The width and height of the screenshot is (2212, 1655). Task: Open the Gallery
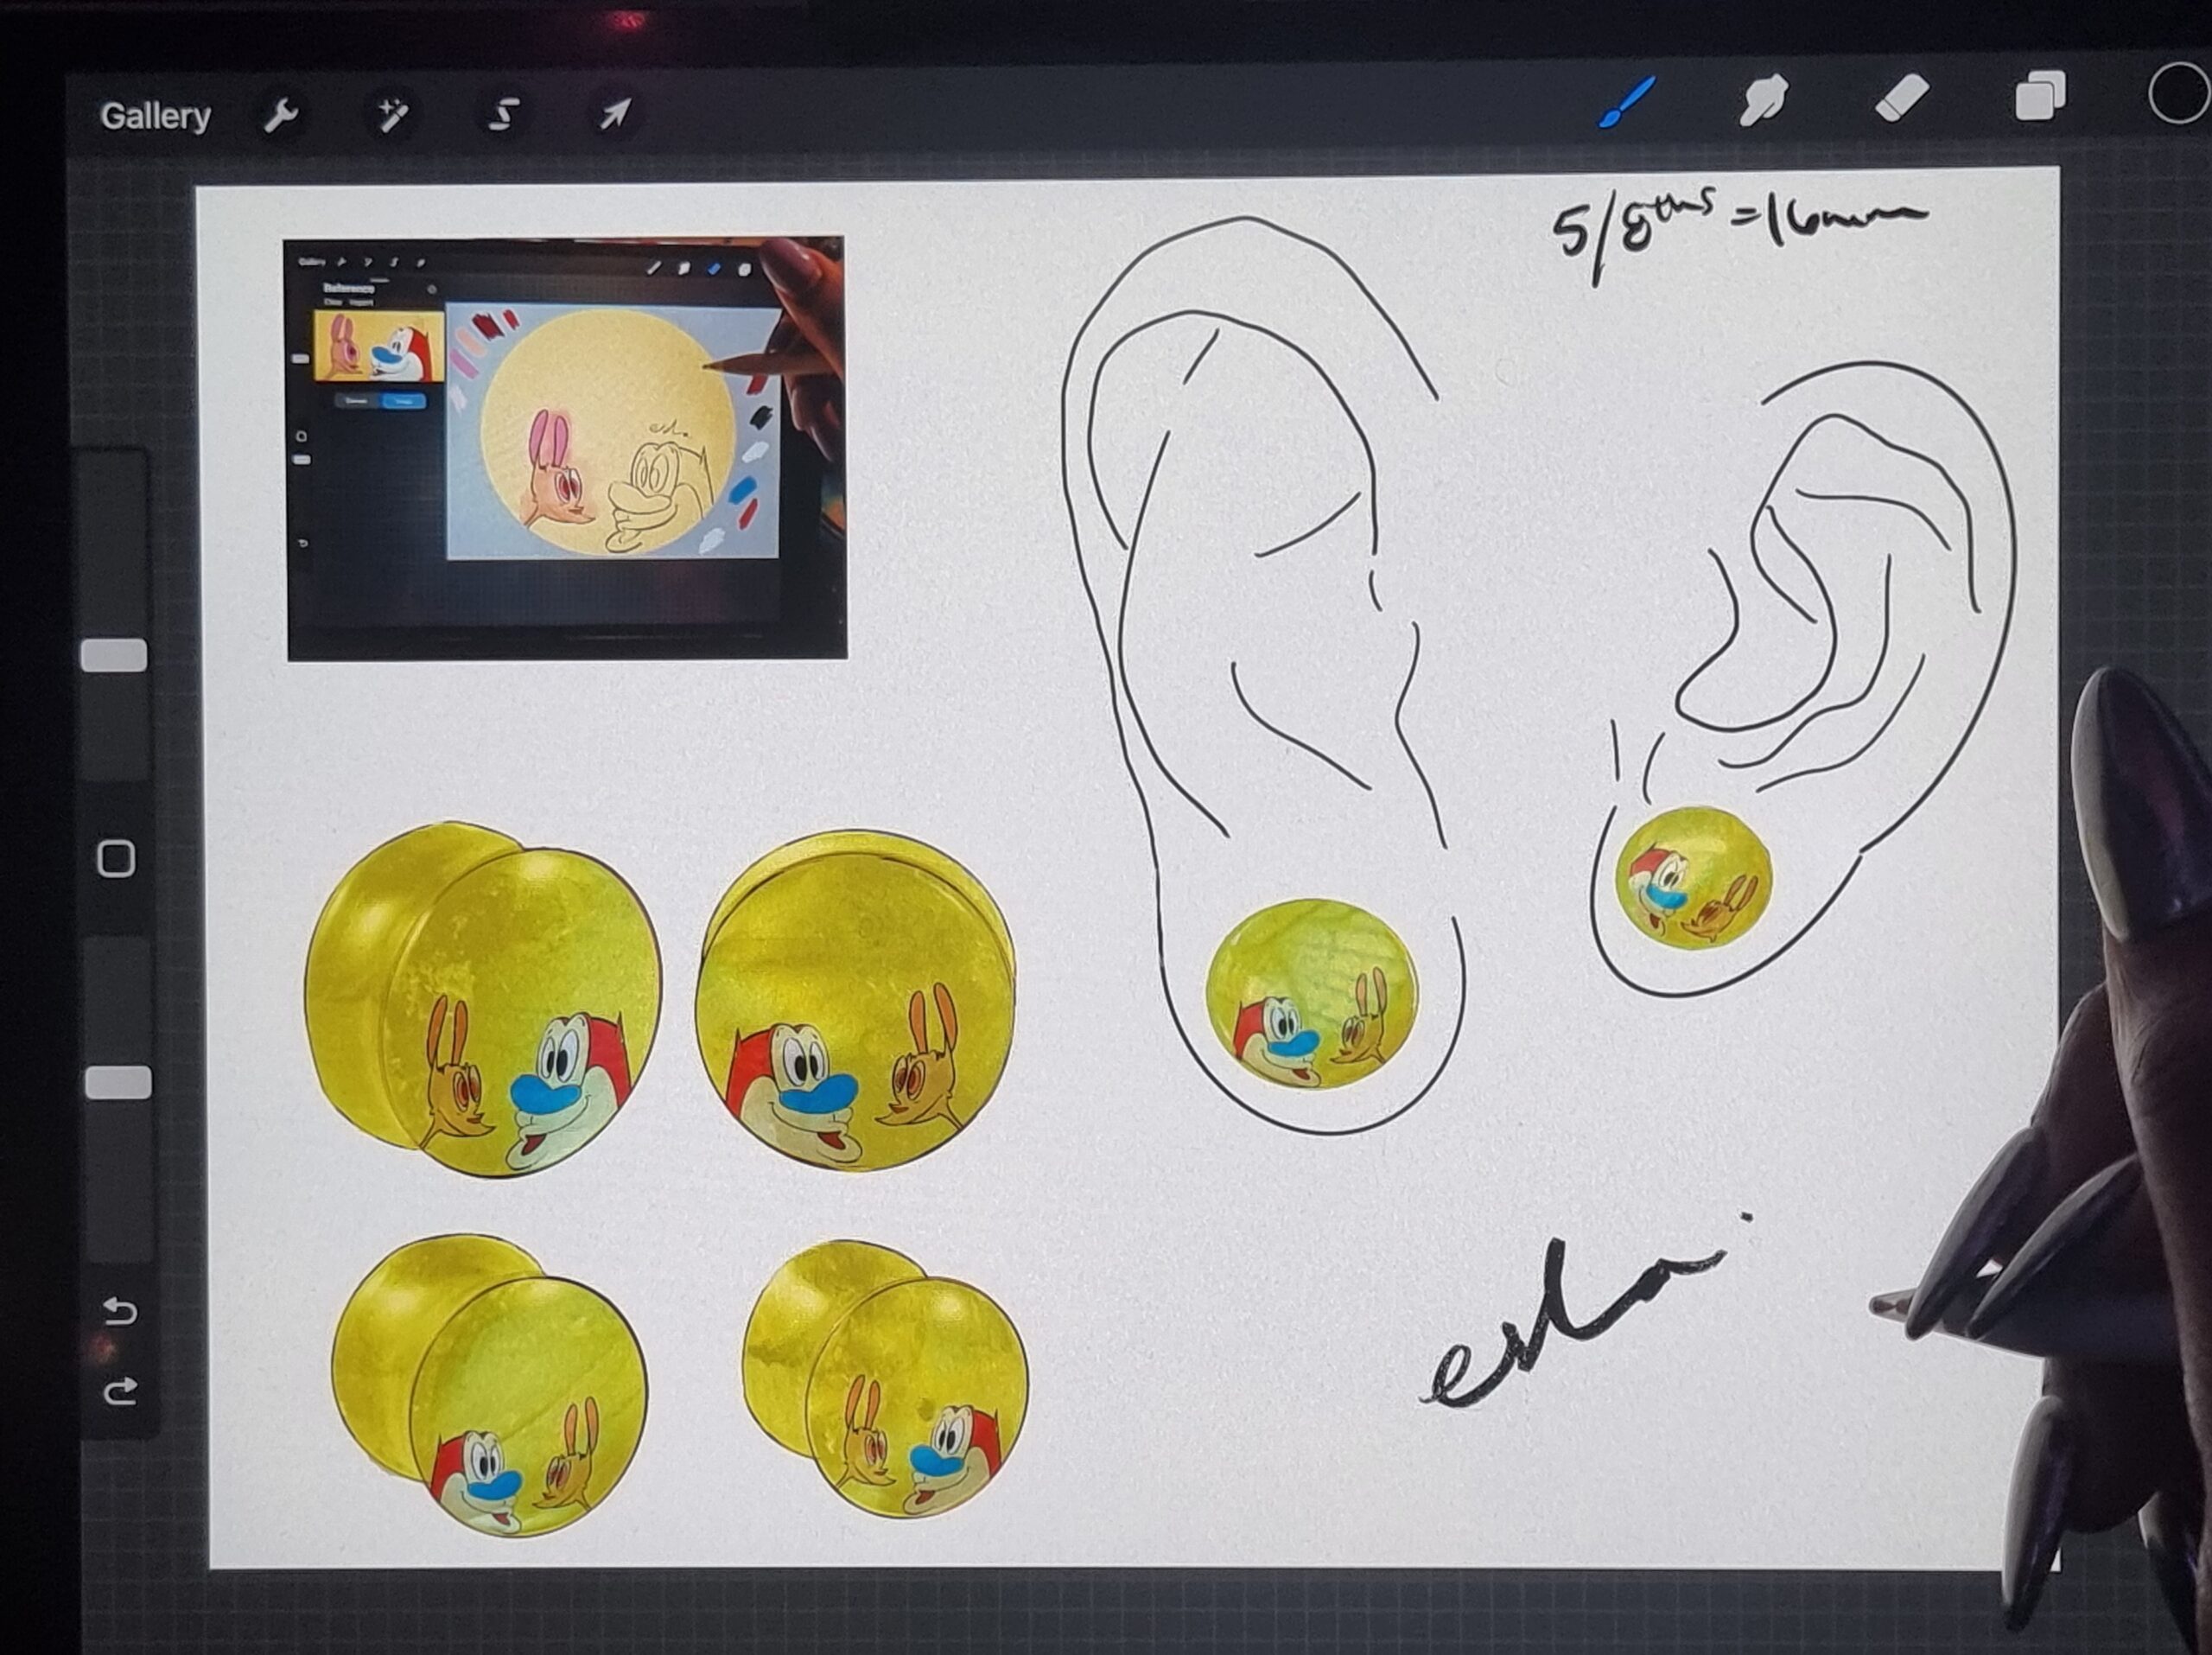[x=155, y=116]
